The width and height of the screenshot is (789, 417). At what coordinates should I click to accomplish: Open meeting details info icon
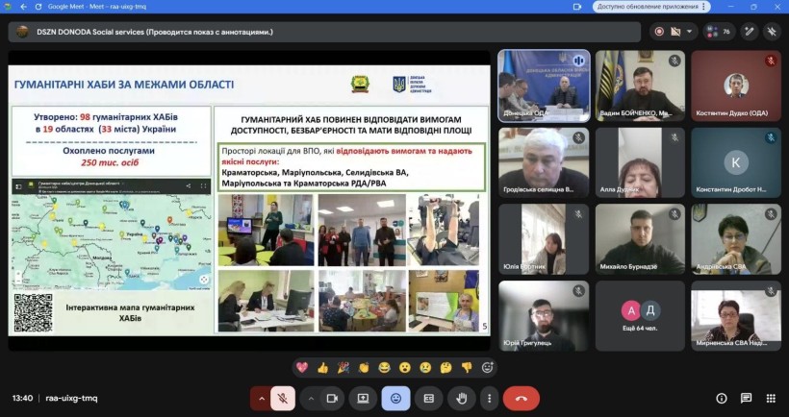pos(722,399)
